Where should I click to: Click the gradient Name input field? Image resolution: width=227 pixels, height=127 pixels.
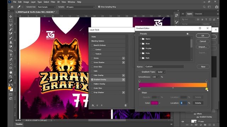[164, 67]
